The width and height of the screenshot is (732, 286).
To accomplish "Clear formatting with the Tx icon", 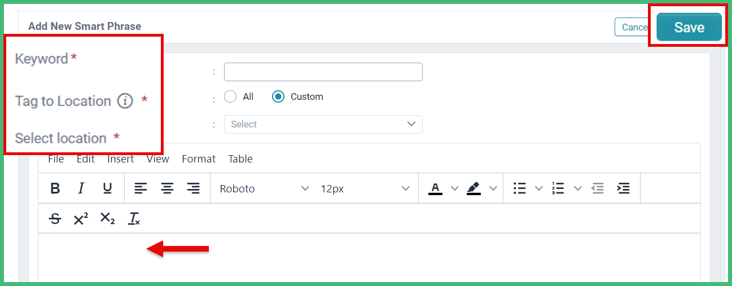I will (x=134, y=218).
